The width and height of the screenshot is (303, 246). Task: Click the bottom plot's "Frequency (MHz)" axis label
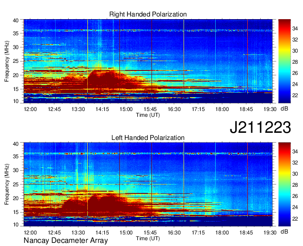tap(7, 184)
